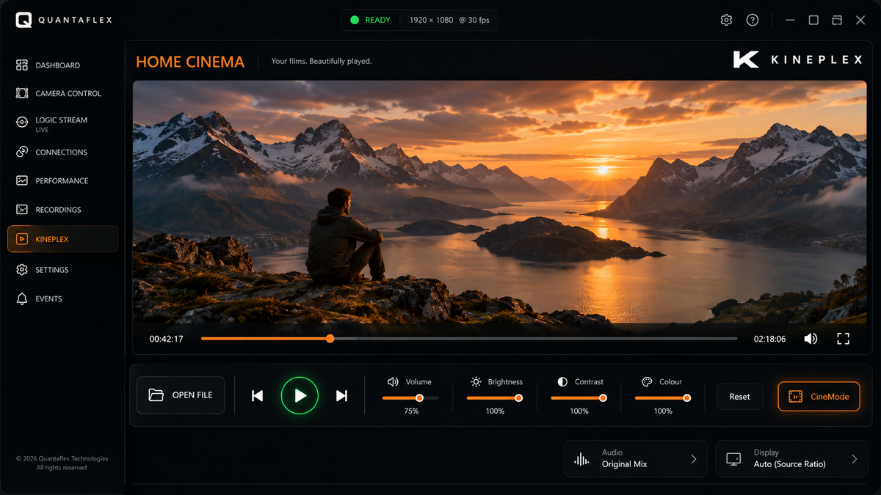The height and width of the screenshot is (495, 881).
Task: Click the Performance chart icon
Action: point(22,180)
